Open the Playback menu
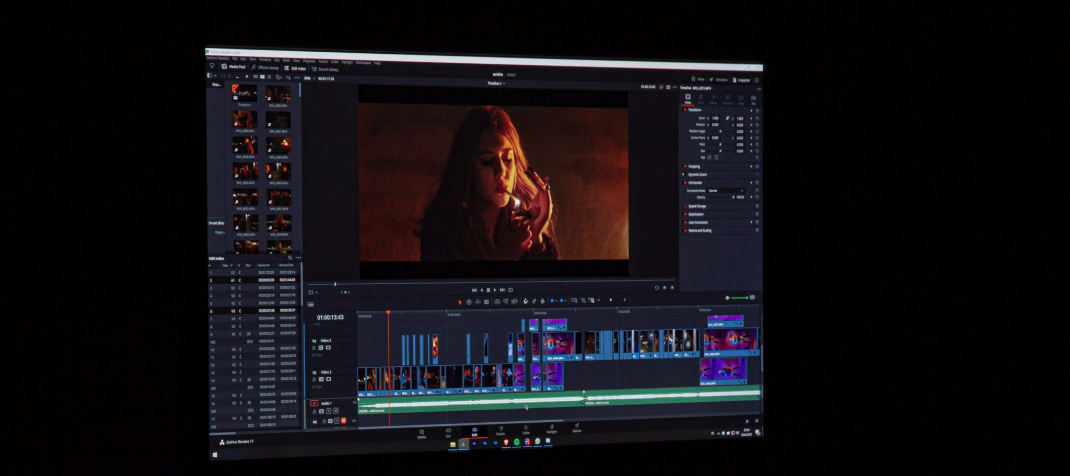Image resolution: width=1070 pixels, height=476 pixels. [309, 61]
